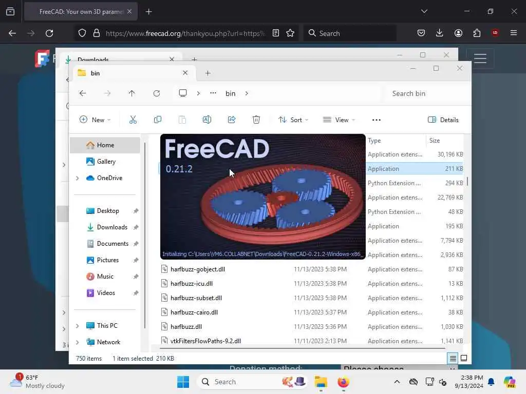Open the View dropdown
This screenshot has height=394, width=526.
pyautogui.click(x=339, y=120)
